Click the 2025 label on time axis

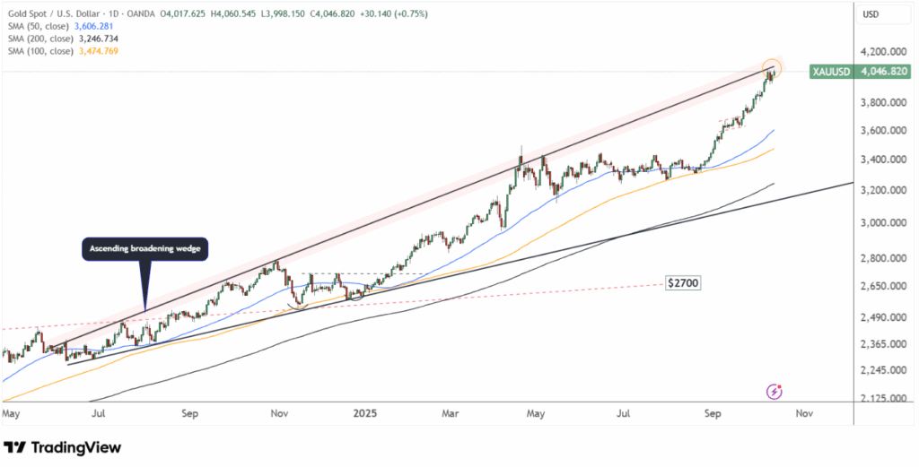363,414
